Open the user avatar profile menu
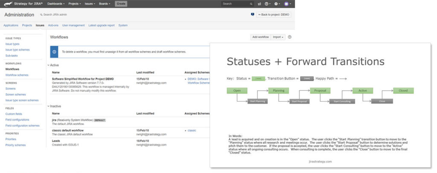437x173 pixels. 287,4
